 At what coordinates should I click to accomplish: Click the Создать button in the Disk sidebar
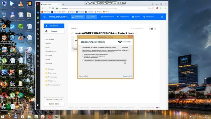(54, 31)
